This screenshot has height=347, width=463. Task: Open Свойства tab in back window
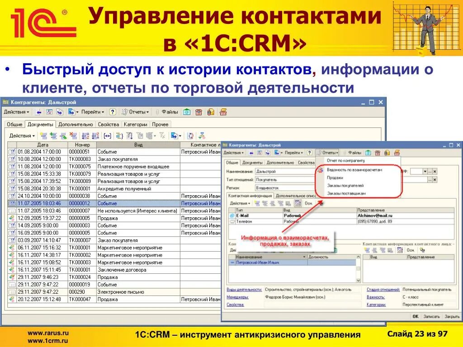point(109,125)
